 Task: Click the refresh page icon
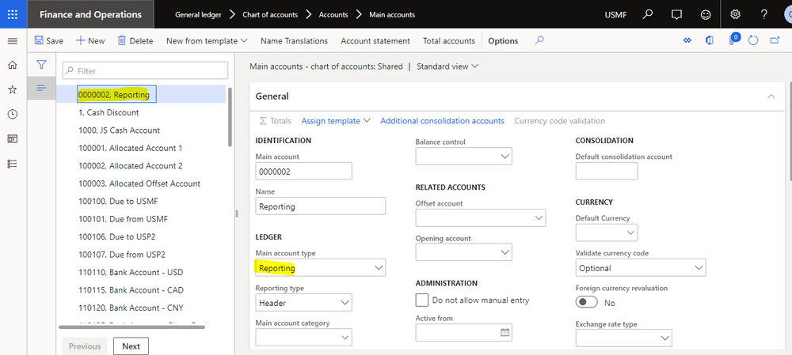tap(753, 40)
